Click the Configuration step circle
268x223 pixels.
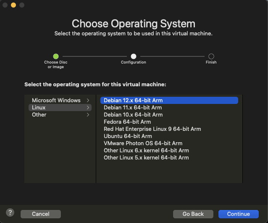(x=134, y=56)
